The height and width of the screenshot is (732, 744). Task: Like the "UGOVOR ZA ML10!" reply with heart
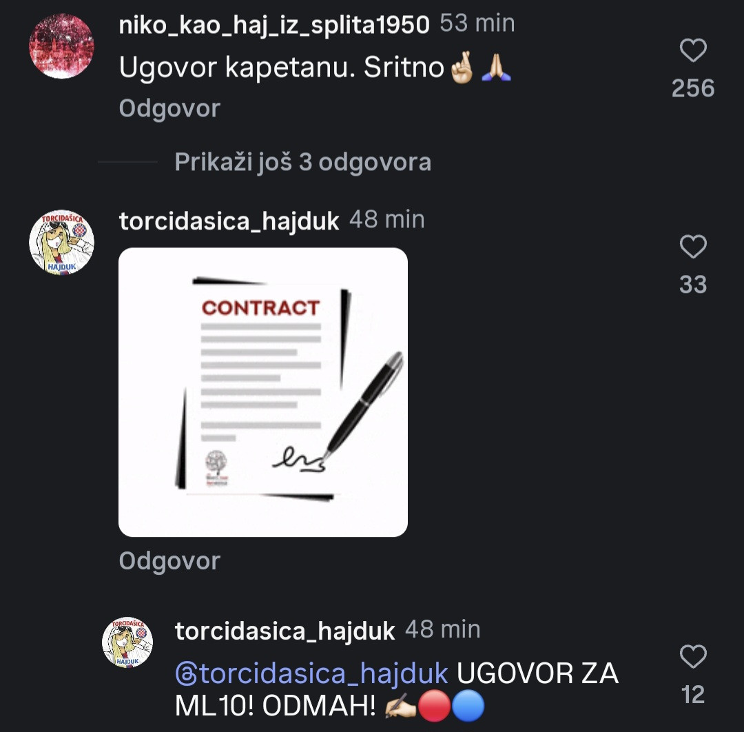(693, 656)
